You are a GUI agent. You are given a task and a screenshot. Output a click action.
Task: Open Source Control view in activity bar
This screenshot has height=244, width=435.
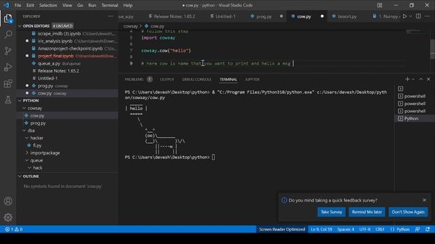[x=8, y=51]
